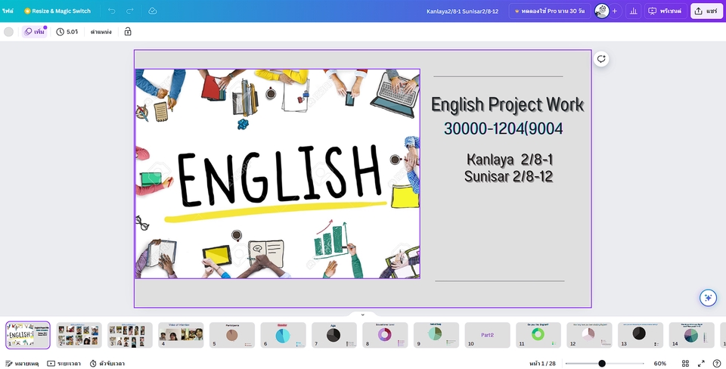Click the comment bubble icon beside the slide
Screen dimensions: 726x369
click(601, 59)
